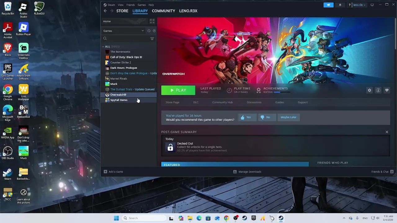
Task: Open OBS Studio desktop icon
Action: (8, 153)
